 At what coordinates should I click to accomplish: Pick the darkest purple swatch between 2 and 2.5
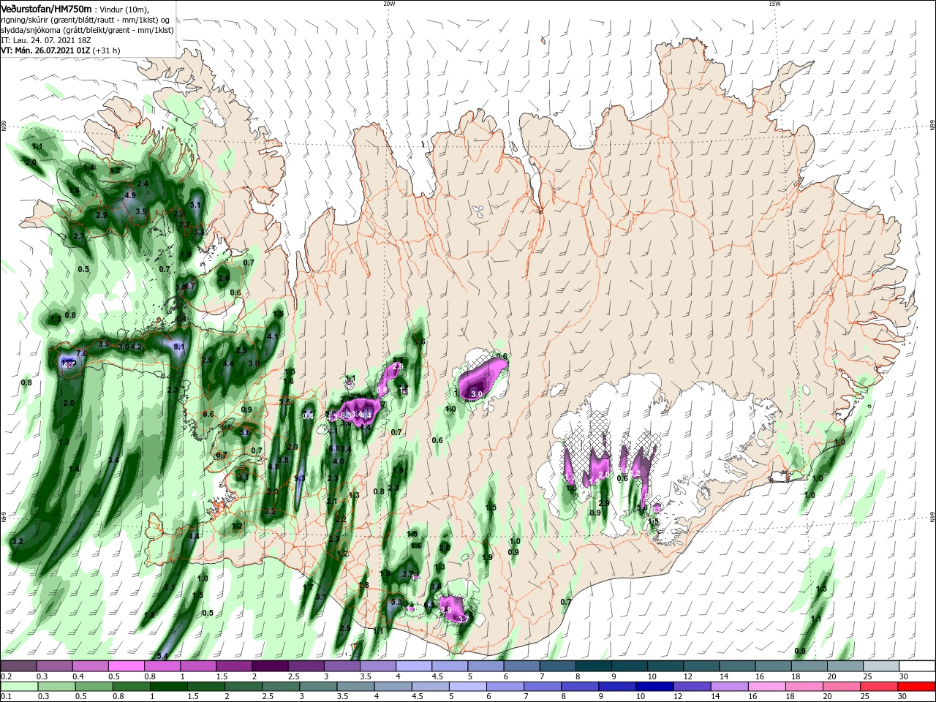point(269,666)
